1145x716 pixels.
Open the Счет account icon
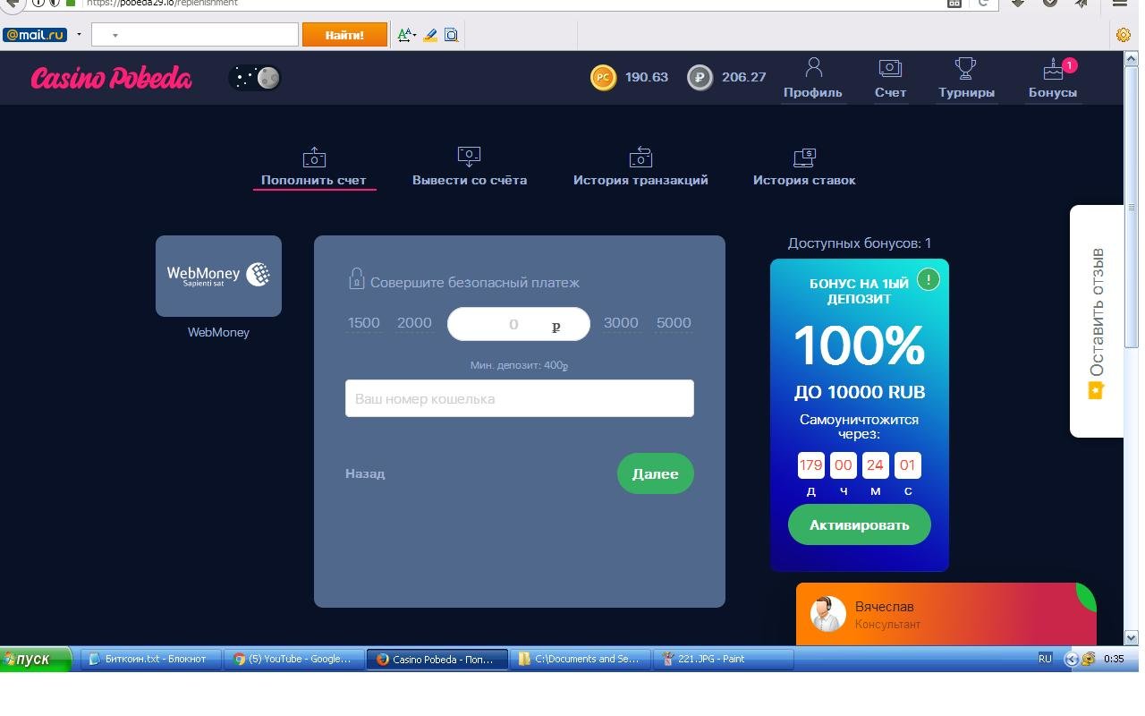pyautogui.click(x=890, y=69)
